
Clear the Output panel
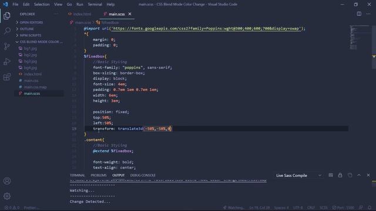point(331,175)
